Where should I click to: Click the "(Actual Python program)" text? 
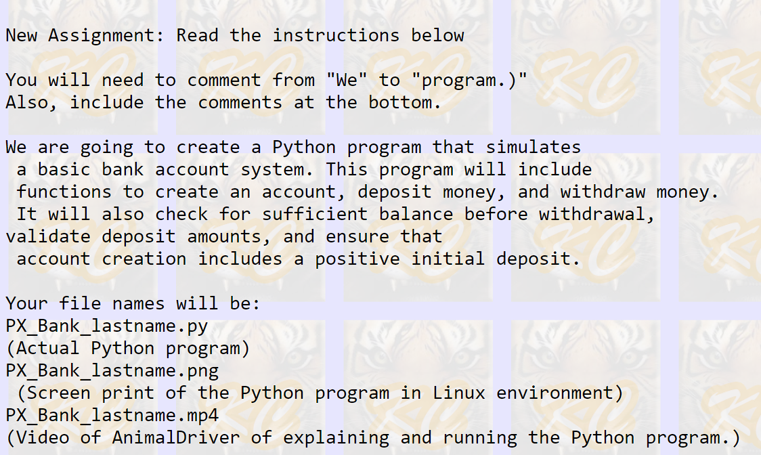pos(128,348)
